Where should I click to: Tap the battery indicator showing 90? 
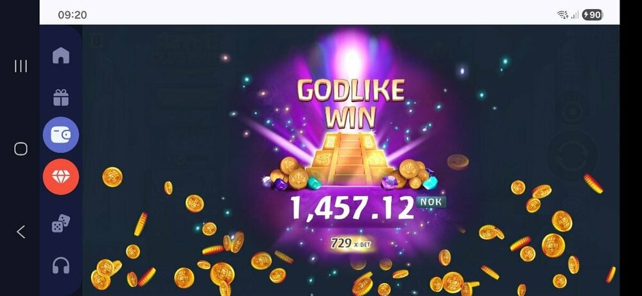[x=593, y=15]
